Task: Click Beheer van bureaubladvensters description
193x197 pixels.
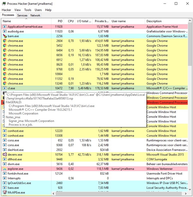Action: point(167,164)
